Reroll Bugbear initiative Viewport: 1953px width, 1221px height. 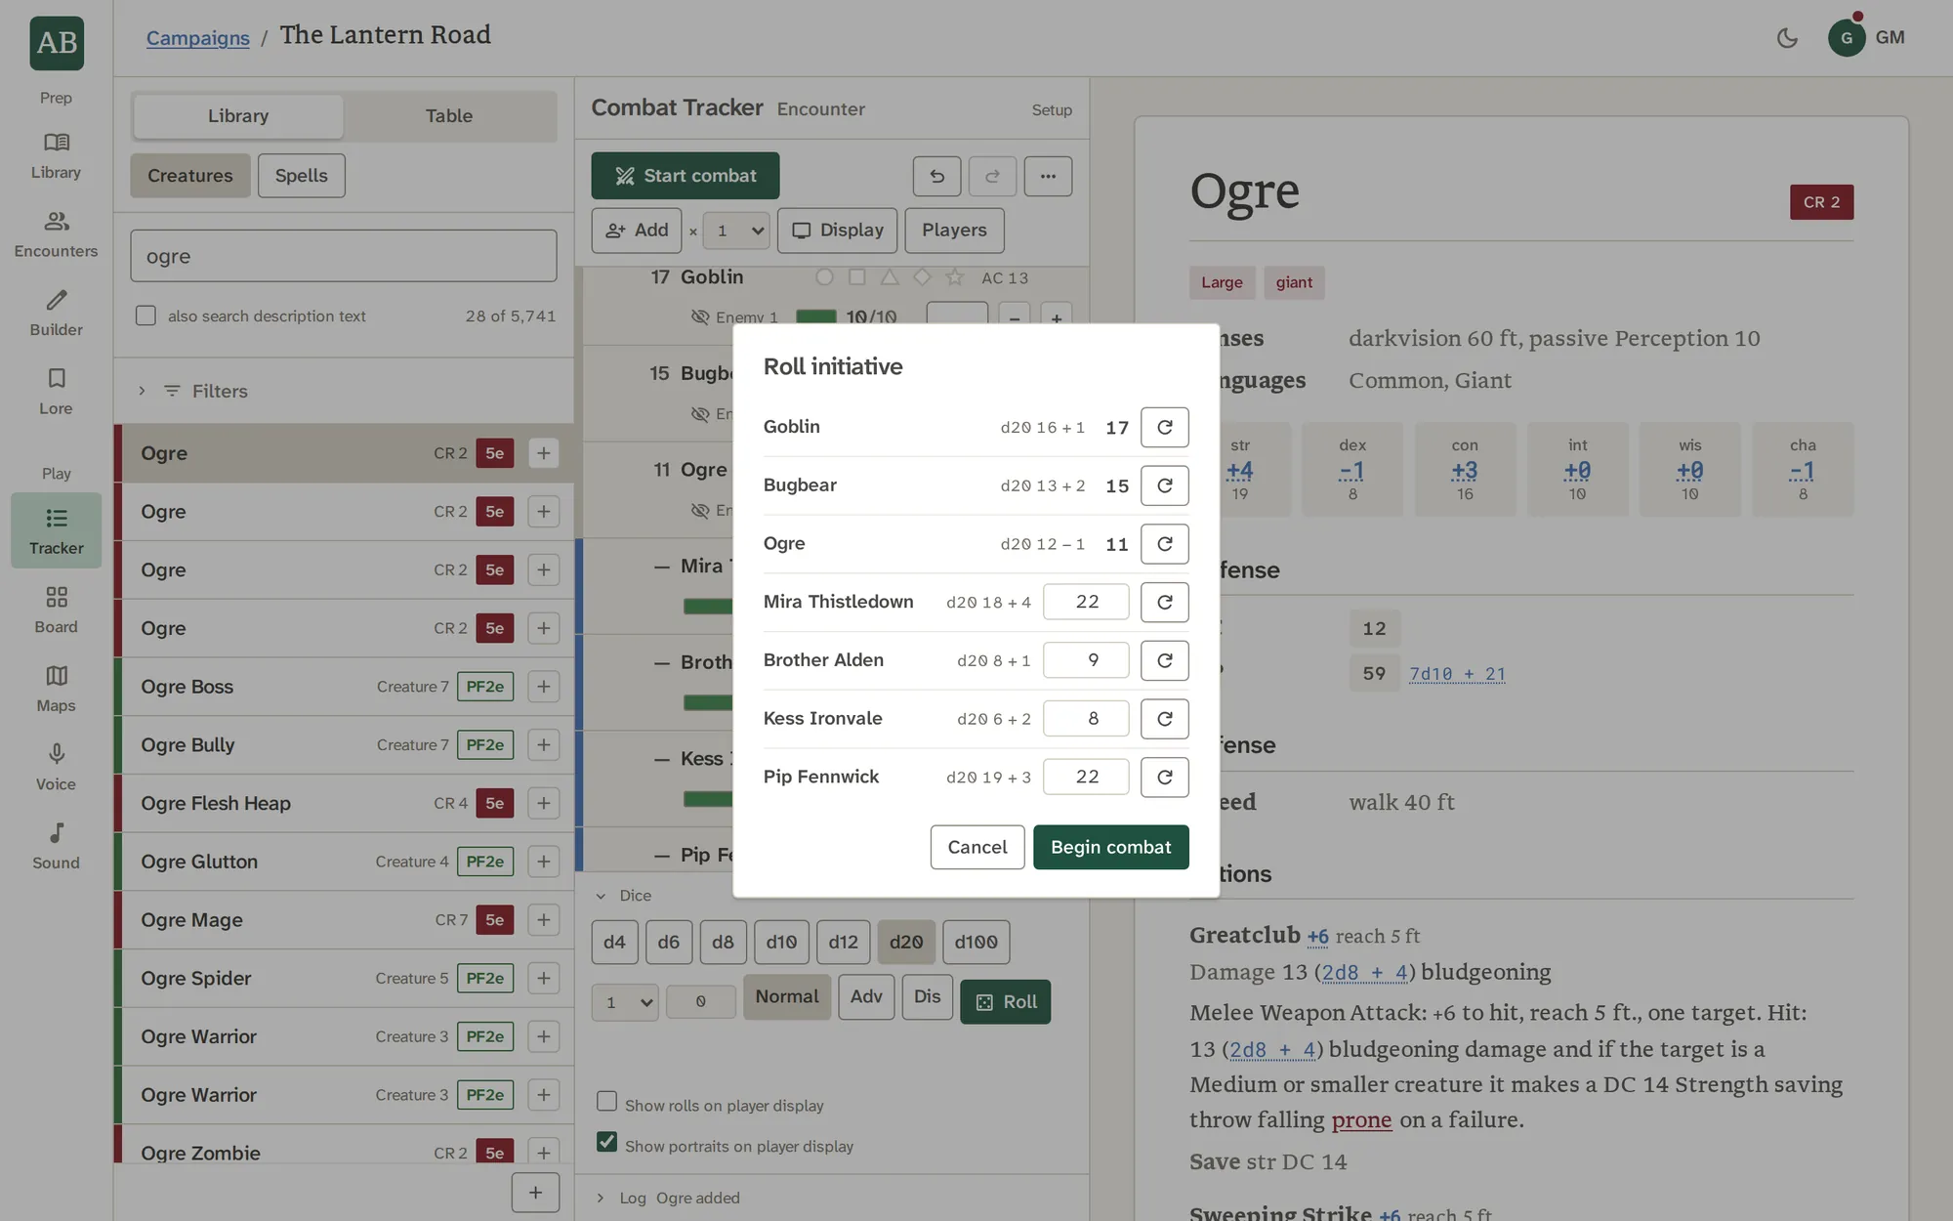tap(1164, 485)
